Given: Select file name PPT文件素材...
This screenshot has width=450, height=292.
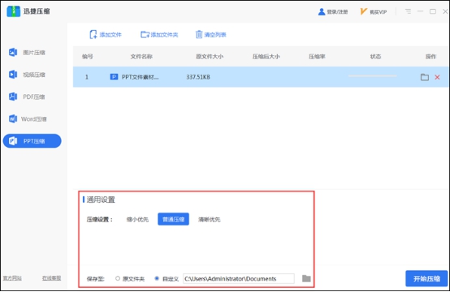Looking at the screenshot, I should (140, 77).
